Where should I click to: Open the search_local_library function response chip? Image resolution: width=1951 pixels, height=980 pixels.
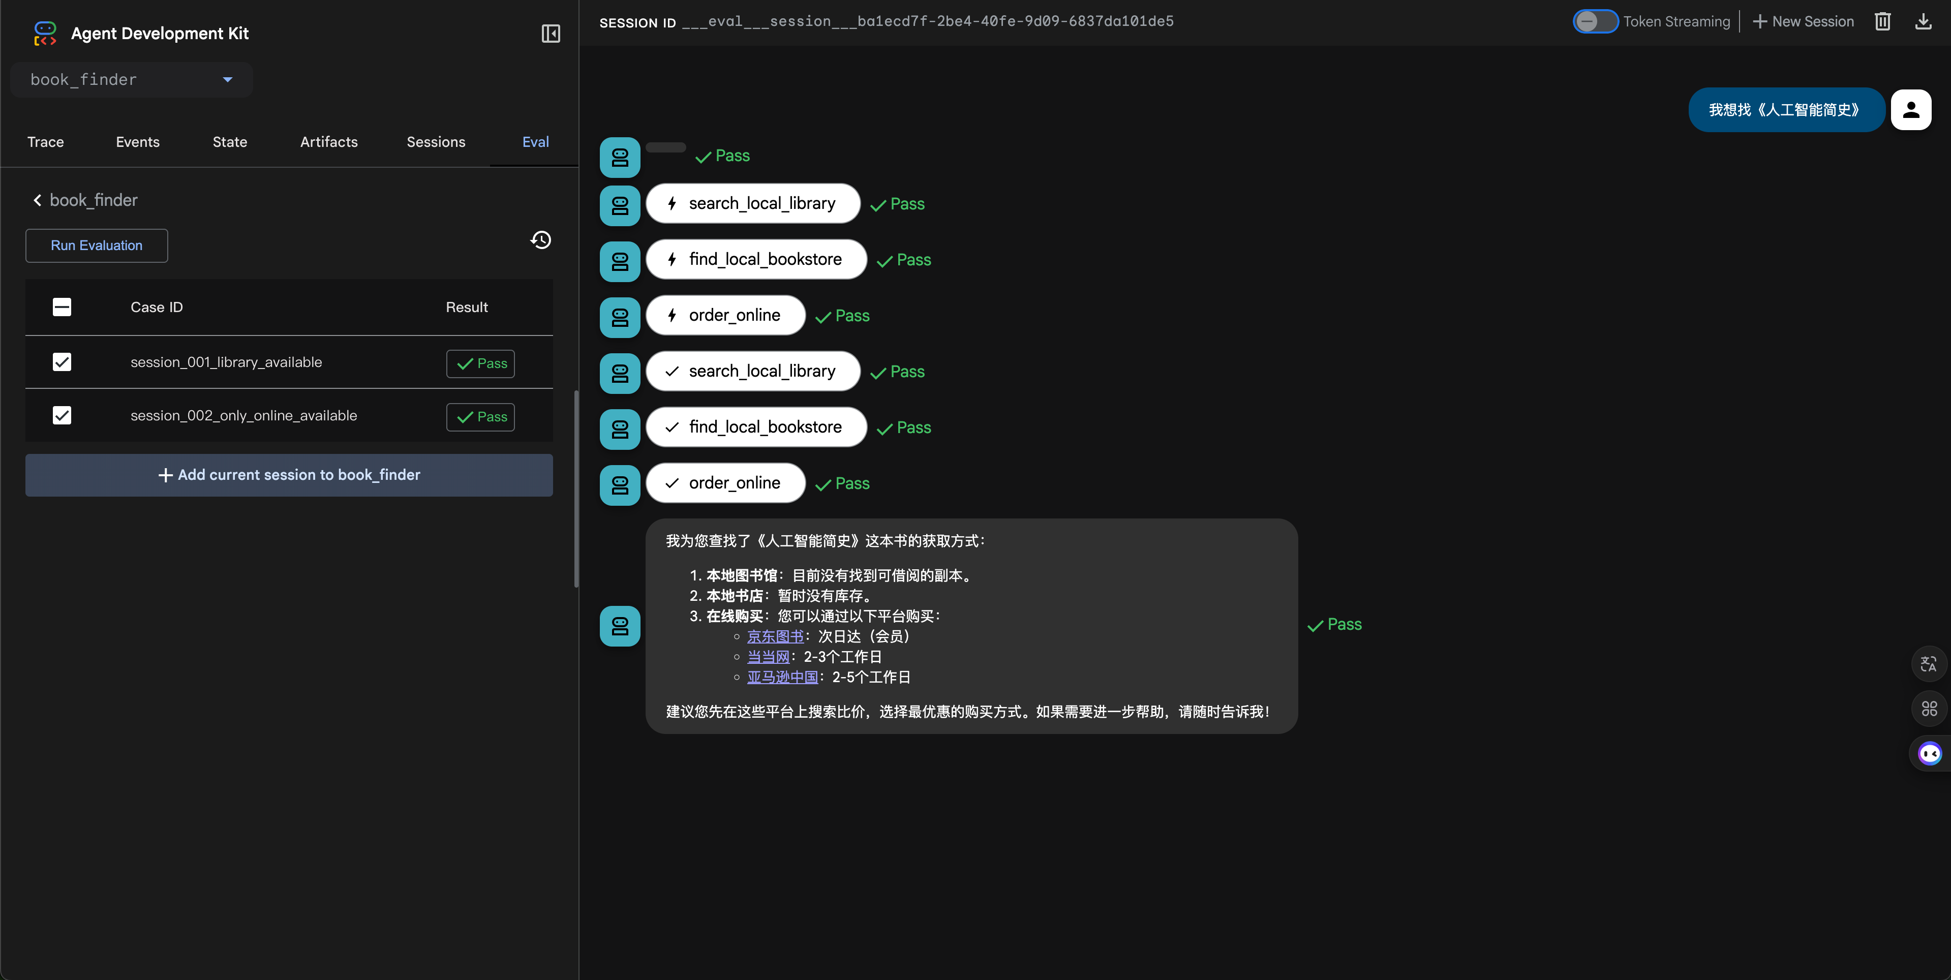(753, 371)
